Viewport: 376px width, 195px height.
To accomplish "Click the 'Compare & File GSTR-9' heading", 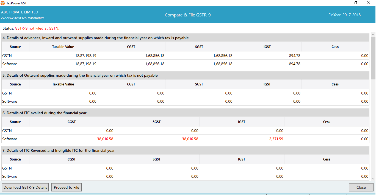I will [188, 15].
